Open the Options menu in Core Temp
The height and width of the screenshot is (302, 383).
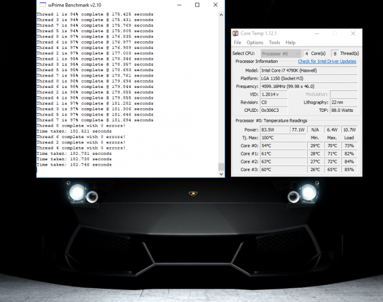pos(254,42)
